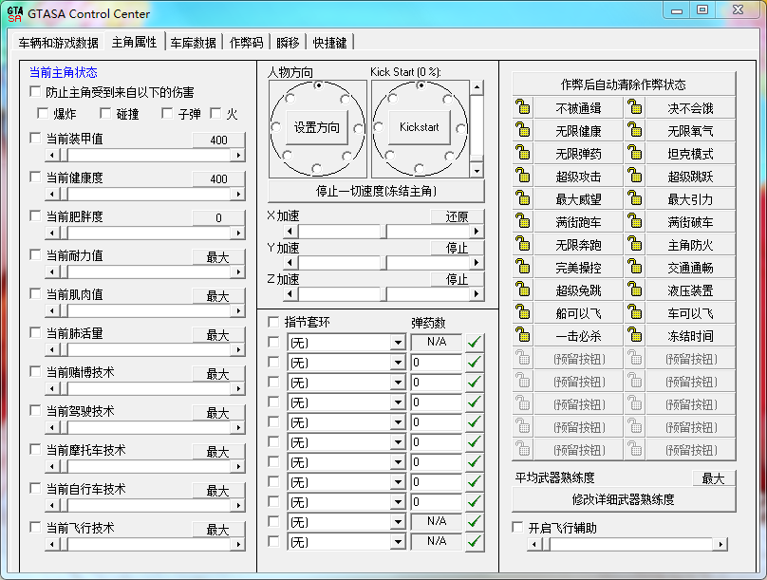
Task: Open the fourth (无) weapon dropdown
Action: 398,402
